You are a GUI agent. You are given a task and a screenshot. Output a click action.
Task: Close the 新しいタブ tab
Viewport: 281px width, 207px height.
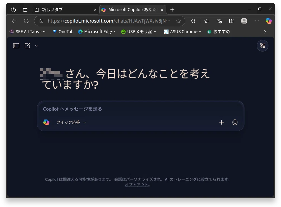pyautogui.click(x=95, y=10)
